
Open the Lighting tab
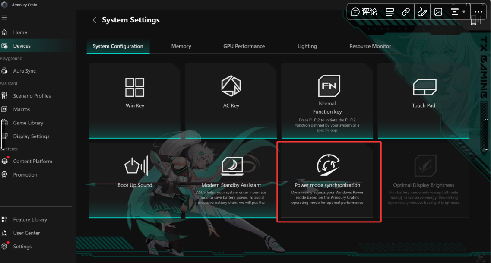[307, 46]
